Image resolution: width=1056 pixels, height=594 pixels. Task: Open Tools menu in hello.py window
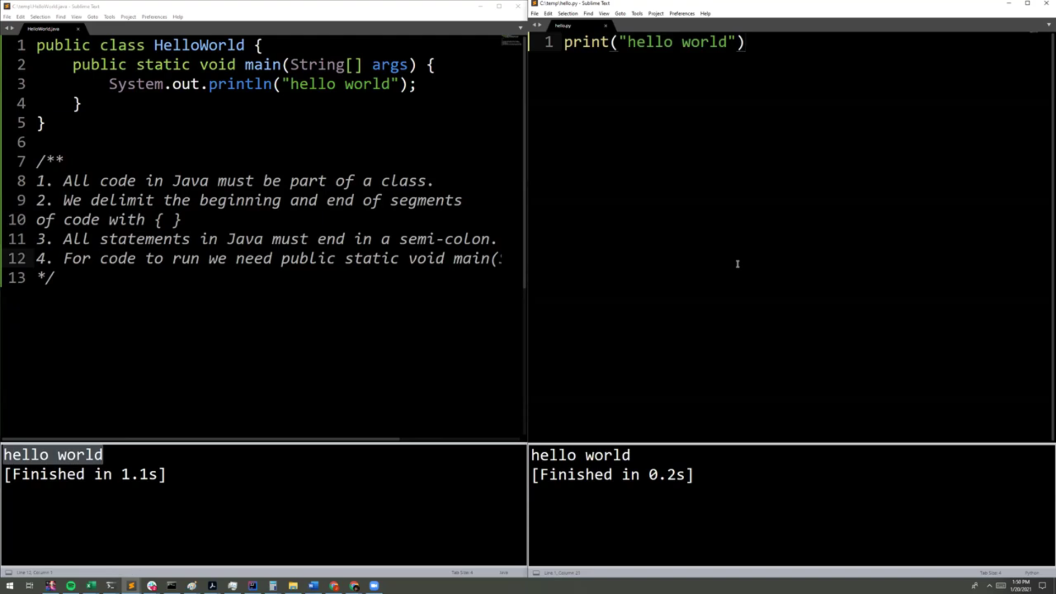tap(637, 14)
